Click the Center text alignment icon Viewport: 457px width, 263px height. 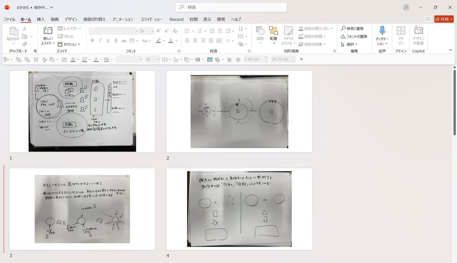pyautogui.click(x=195, y=41)
